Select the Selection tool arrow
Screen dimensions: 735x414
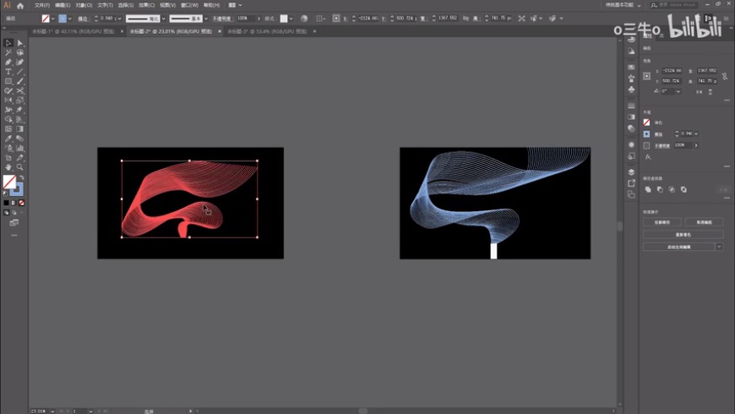click(x=8, y=43)
